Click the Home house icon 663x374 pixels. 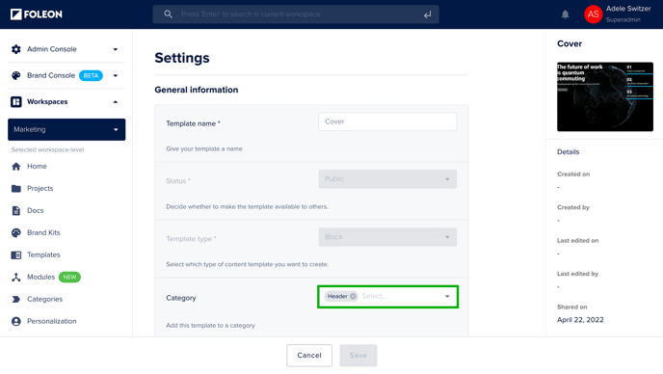coord(16,166)
